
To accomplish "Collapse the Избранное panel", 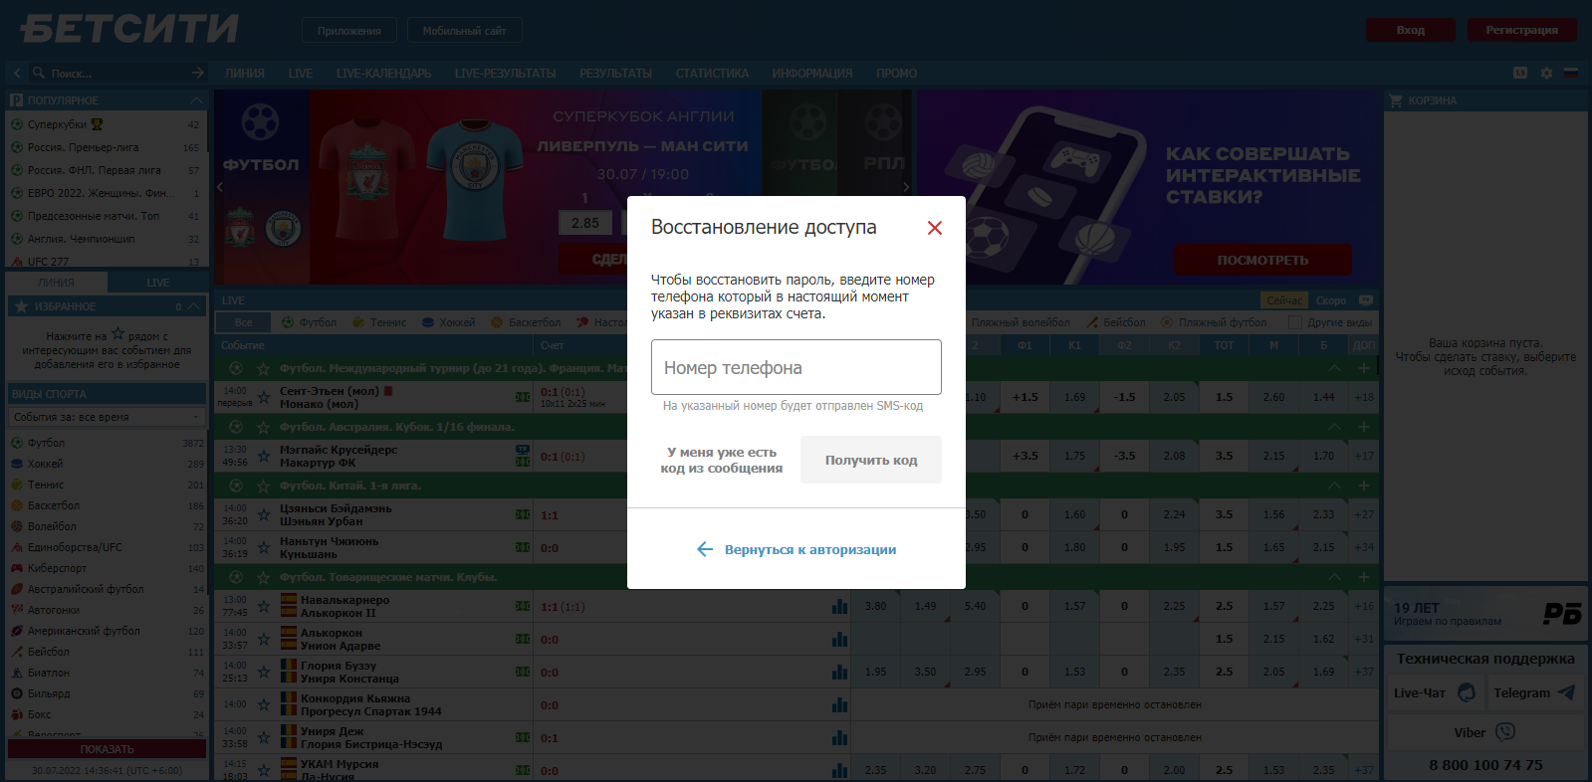I will pyautogui.click(x=195, y=306).
